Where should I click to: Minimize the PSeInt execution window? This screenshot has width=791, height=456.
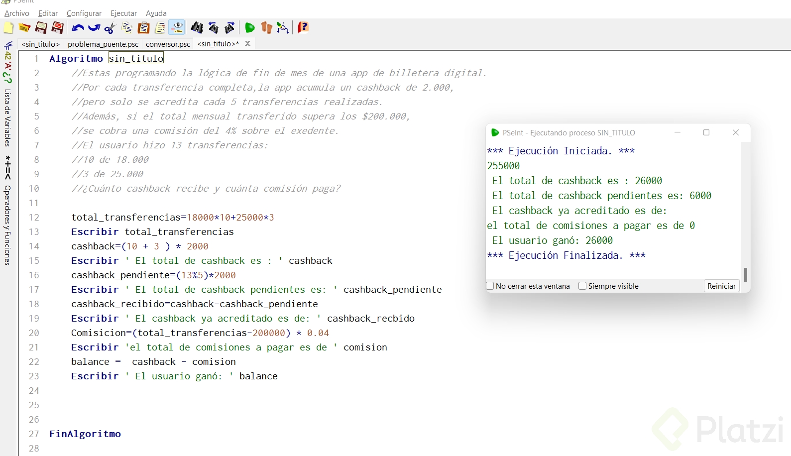coord(677,132)
